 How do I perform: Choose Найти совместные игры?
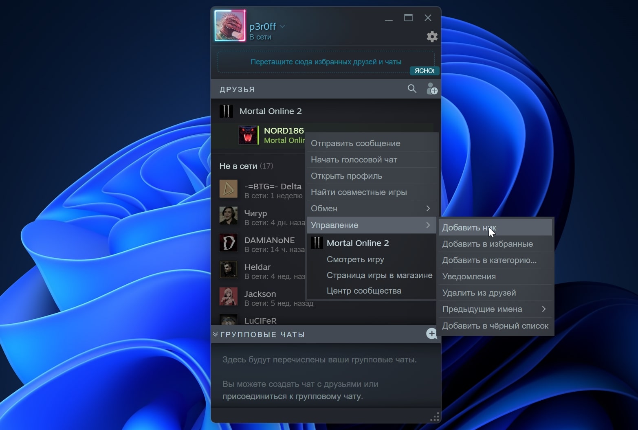(x=372, y=192)
